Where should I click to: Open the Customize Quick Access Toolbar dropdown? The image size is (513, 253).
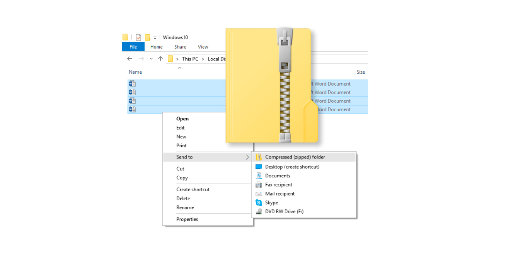pyautogui.click(x=155, y=38)
